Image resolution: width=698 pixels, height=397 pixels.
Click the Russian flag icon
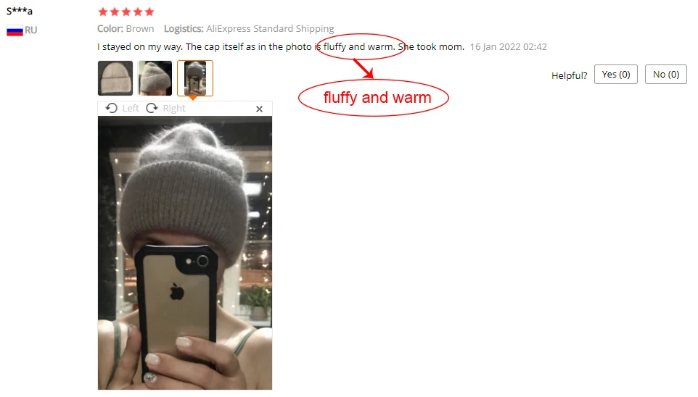pos(15,30)
